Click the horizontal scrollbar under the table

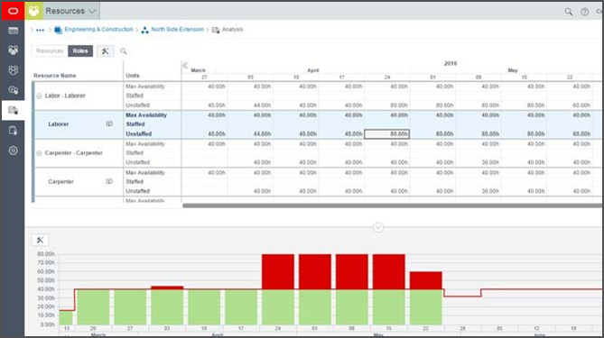pyautogui.click(x=392, y=206)
